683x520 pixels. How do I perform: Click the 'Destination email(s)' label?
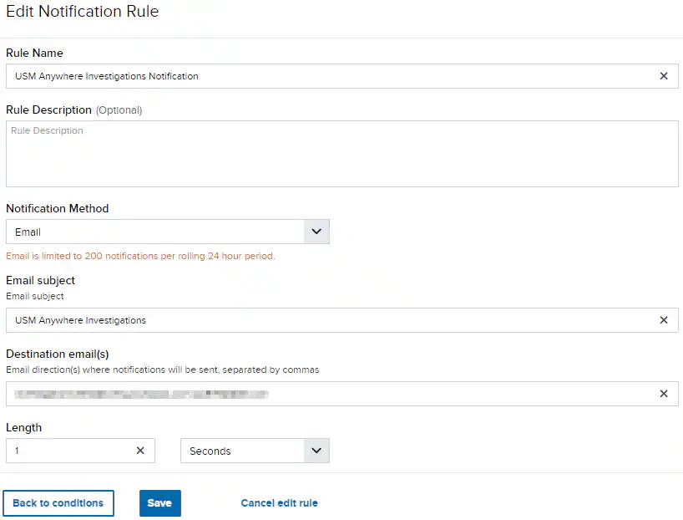click(58, 354)
